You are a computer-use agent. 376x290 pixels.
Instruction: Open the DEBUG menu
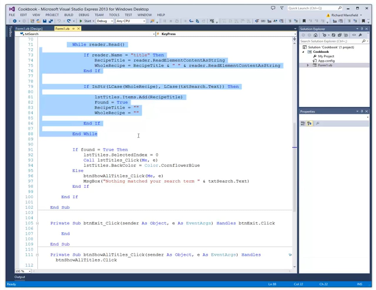pos(84,15)
